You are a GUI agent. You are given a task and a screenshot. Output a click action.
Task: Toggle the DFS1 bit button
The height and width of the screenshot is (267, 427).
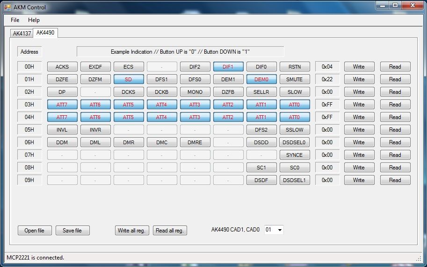point(162,79)
